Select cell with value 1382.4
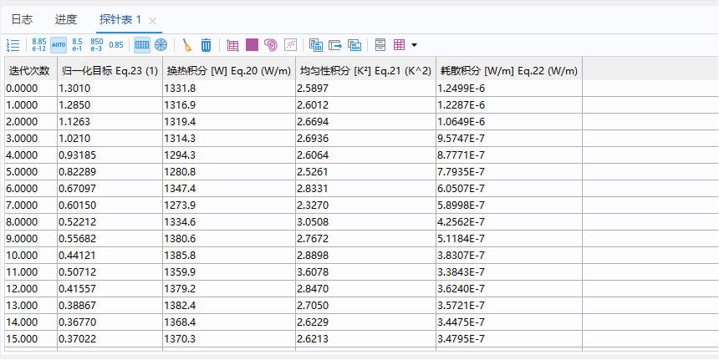This screenshot has height=360, width=719. coord(229,306)
